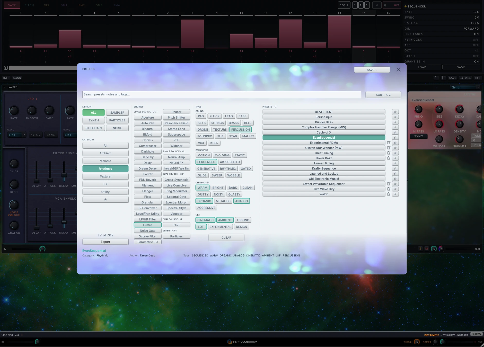This screenshot has width=484, height=347.
Task: Star the Two Wave City preset
Action: [395, 189]
